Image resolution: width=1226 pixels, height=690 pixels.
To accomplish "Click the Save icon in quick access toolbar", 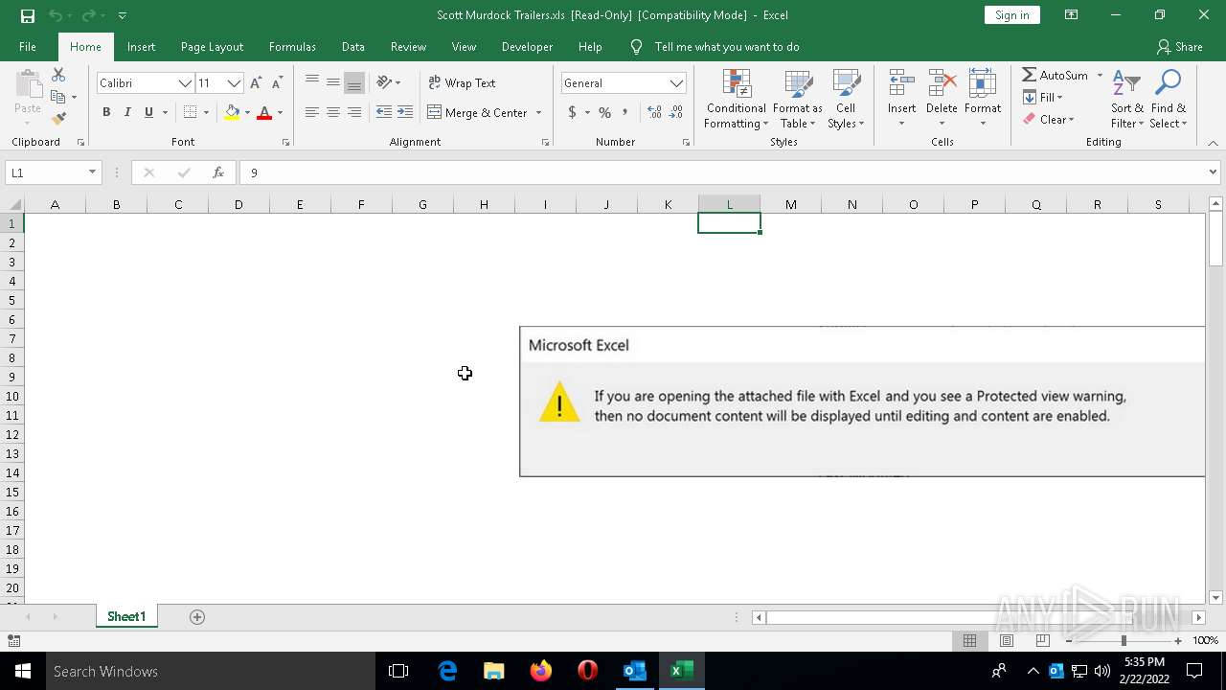I will point(28,15).
